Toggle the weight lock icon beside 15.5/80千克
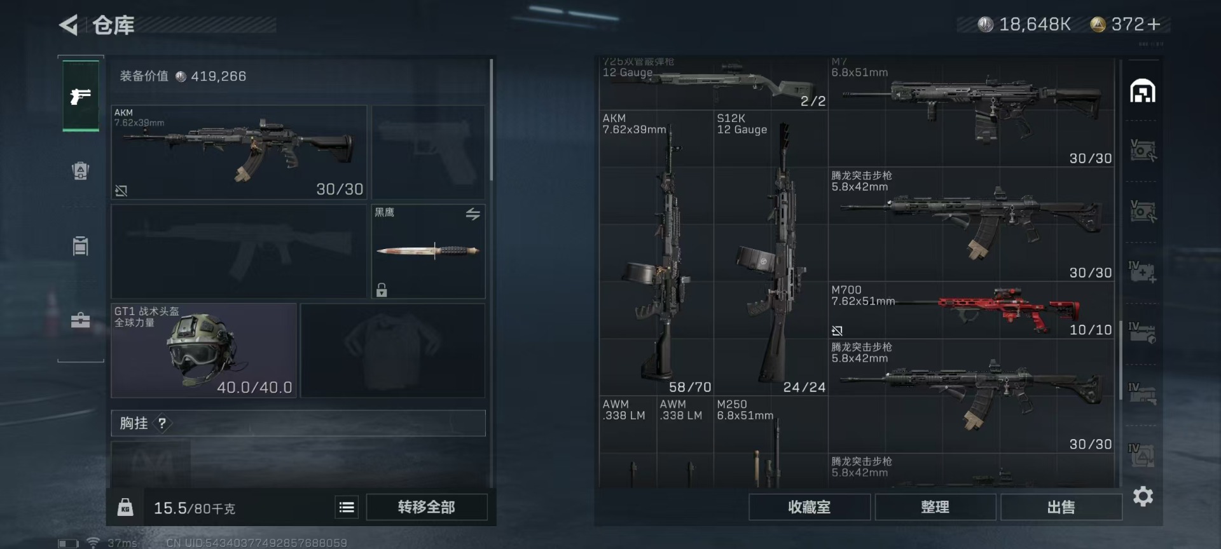Image resolution: width=1221 pixels, height=549 pixels. (x=125, y=507)
